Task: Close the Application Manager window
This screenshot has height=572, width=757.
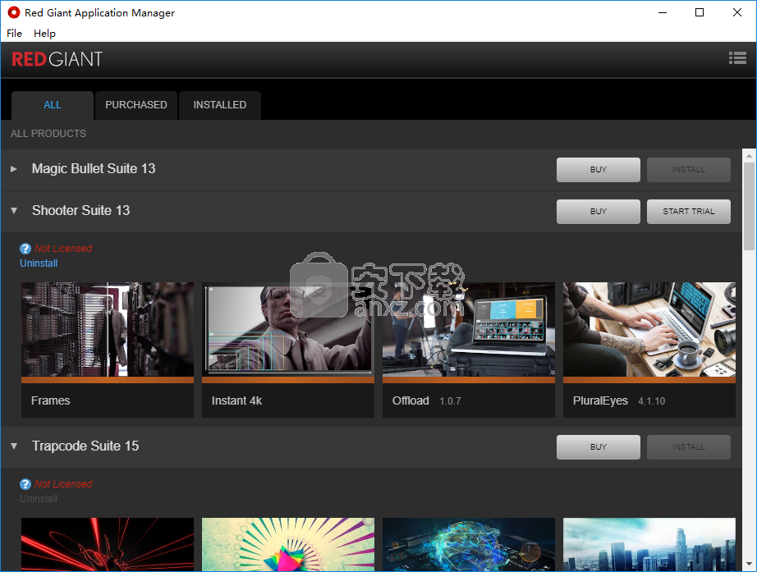Action: 736,12
